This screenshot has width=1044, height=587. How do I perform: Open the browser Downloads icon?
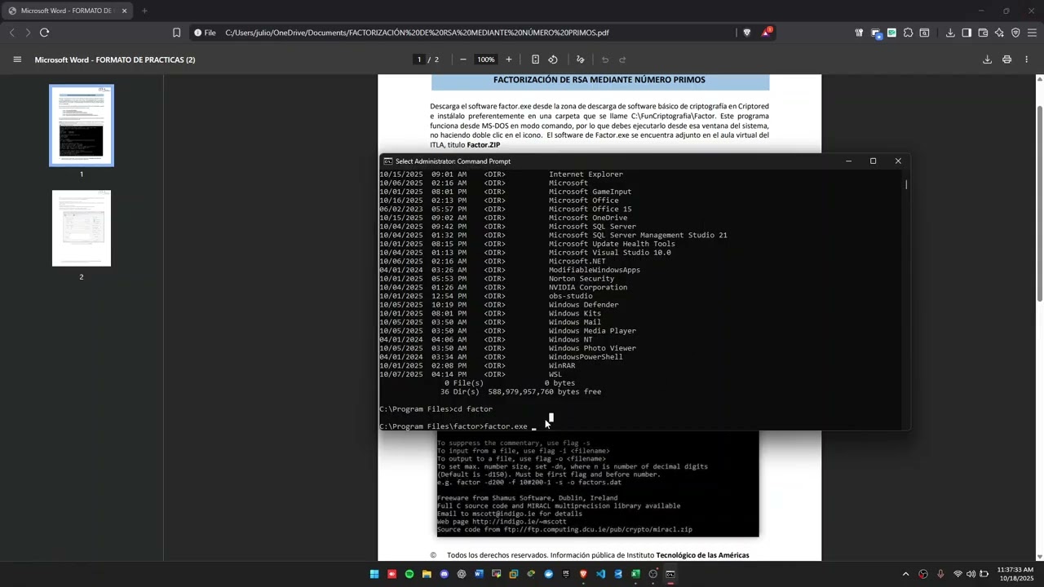tap(950, 33)
